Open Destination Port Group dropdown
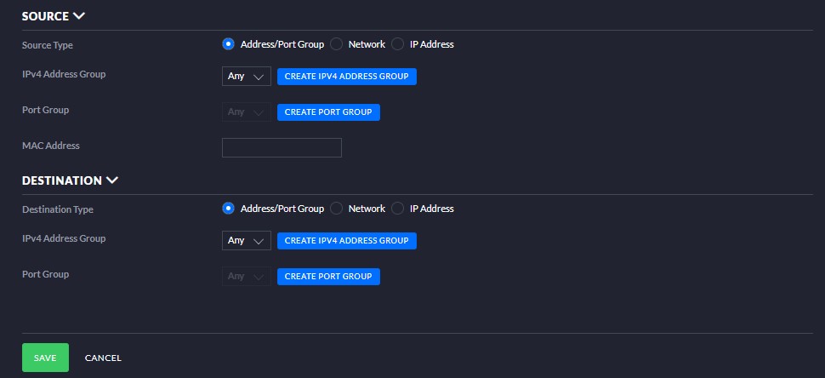825x378 pixels. 246,277
